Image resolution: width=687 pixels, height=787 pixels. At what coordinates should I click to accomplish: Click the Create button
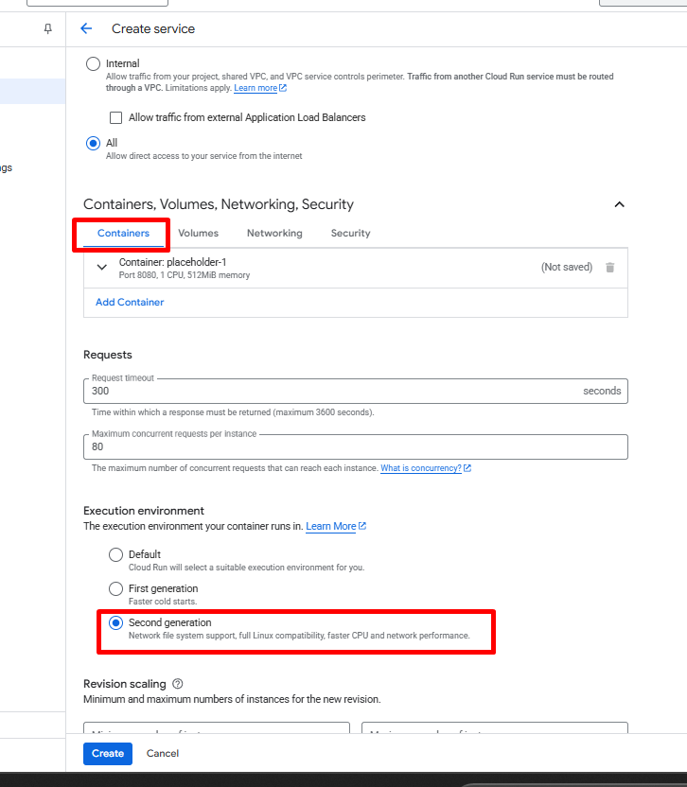(x=107, y=754)
